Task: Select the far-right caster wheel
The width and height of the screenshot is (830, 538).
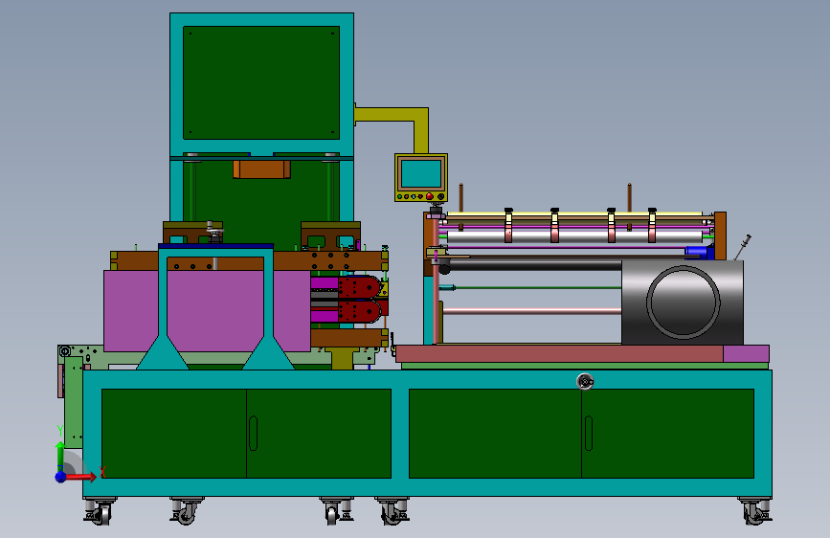Action: coord(756,511)
